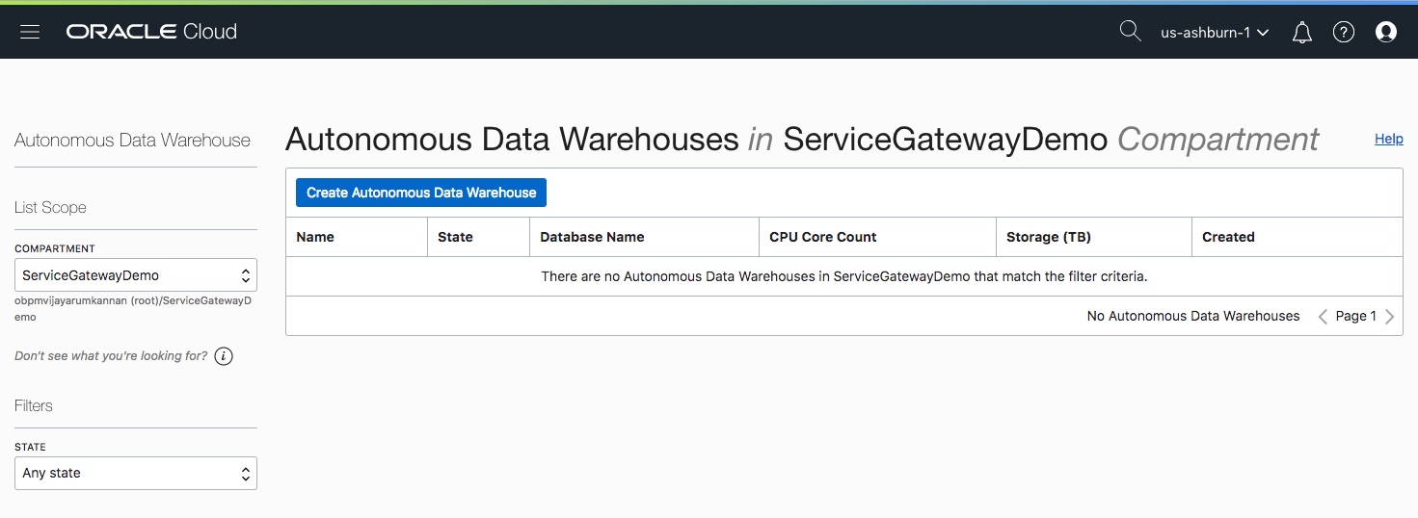Open the ServiceGatewayDemo compartment dropdown

[x=136, y=275]
